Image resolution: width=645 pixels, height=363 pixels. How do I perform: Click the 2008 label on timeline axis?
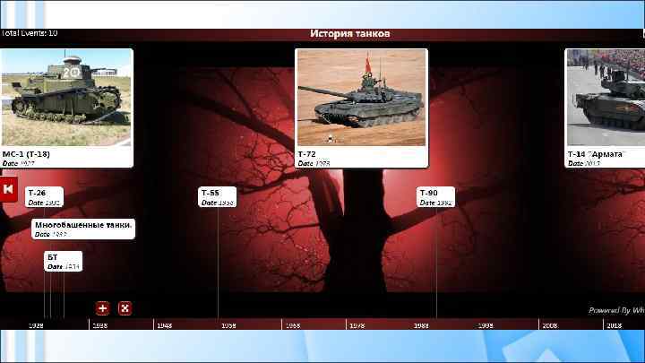click(549, 325)
